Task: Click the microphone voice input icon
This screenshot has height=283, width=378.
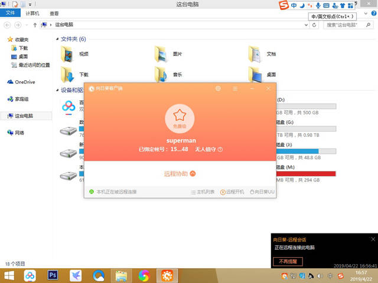Action: point(318,5)
